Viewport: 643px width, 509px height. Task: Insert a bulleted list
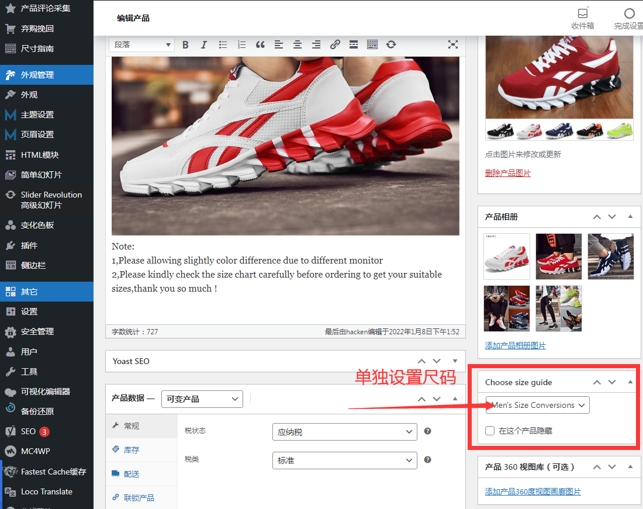tap(223, 44)
